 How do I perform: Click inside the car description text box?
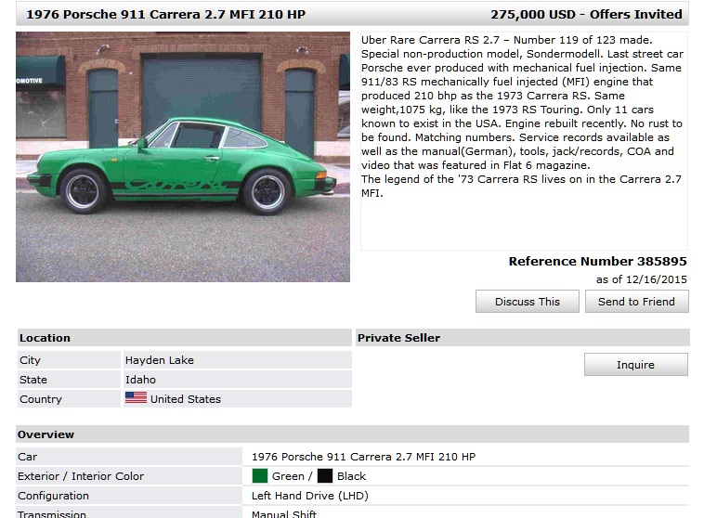[x=524, y=140]
